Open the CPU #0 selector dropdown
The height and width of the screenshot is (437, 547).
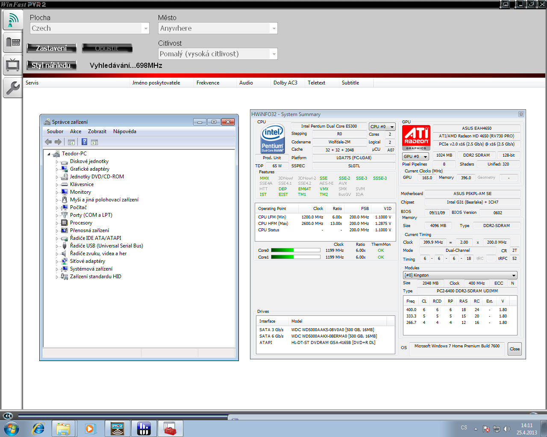(x=382, y=127)
